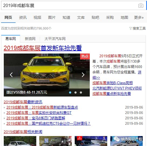Screen dimensions: 147x146
Task: Switch to the 视频 tab
Action: pos(37,17)
